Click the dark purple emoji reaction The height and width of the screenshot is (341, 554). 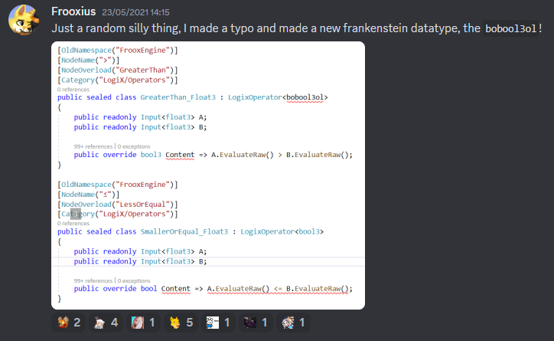point(256,323)
